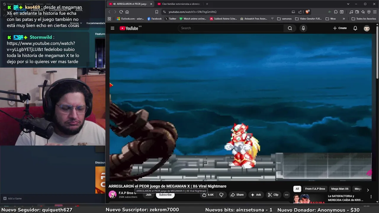The image size is (379, 213).
Task: Open the Watch anime online bookmark
Action: (x=193, y=19)
